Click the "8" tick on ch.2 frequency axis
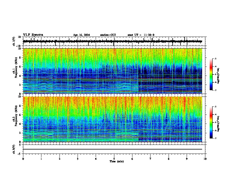231x178 pixels. [x=20, y=106]
